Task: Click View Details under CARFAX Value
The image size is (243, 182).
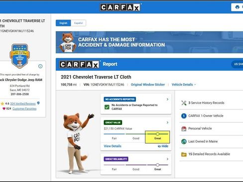Action: [113, 146]
